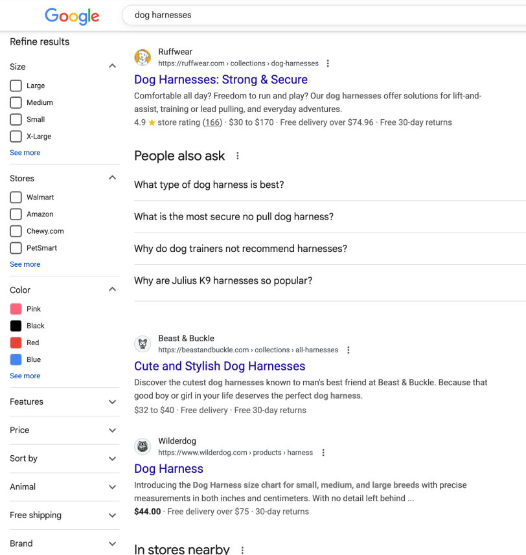Check the X-Large size filter
The height and width of the screenshot is (555, 526).
point(16,136)
